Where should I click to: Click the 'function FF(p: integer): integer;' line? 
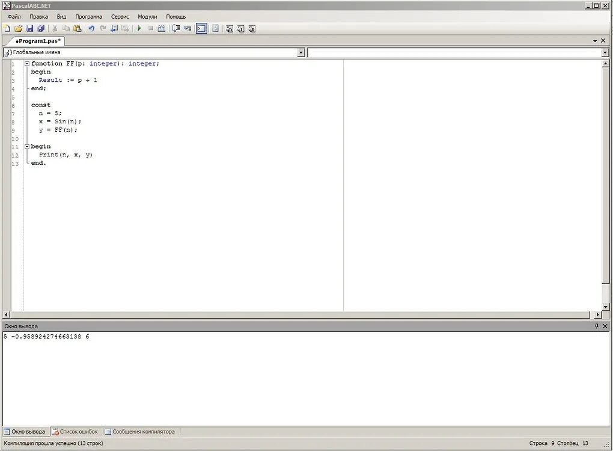(95, 63)
